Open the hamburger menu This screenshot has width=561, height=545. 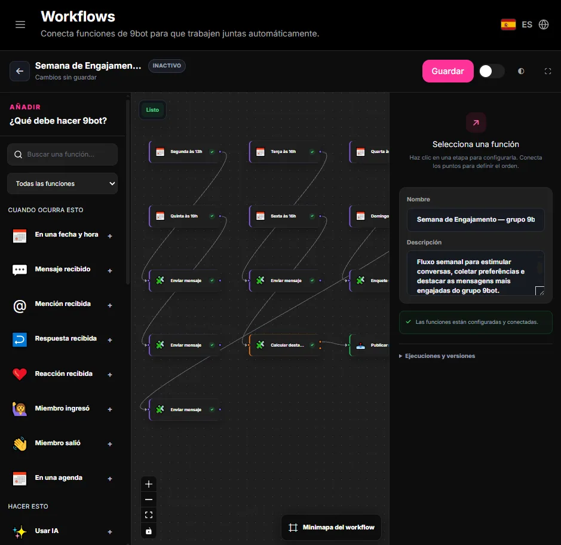[x=20, y=25]
